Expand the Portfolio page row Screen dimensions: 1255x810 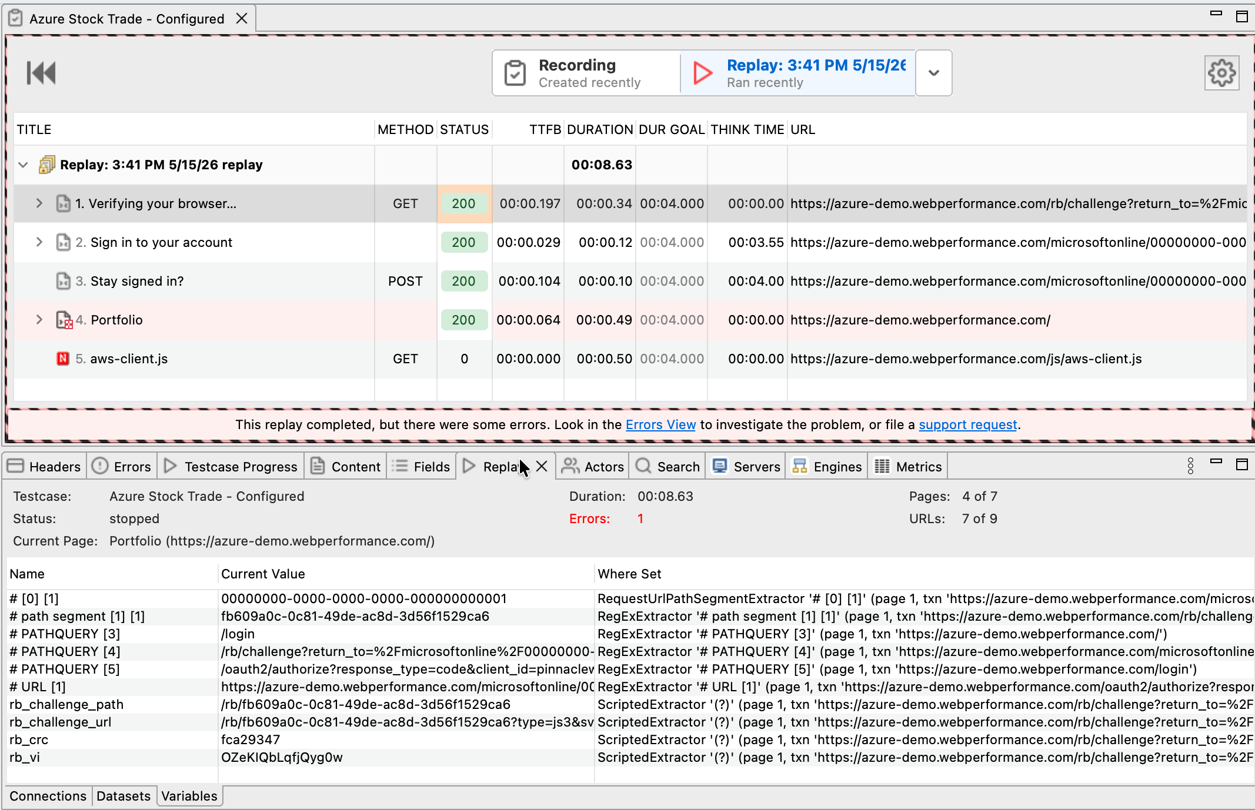[x=39, y=320]
